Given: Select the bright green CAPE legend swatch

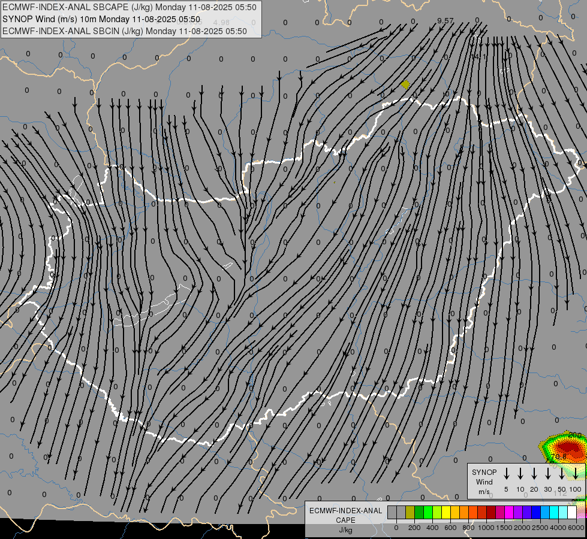Looking at the screenshot, I should [x=428, y=512].
